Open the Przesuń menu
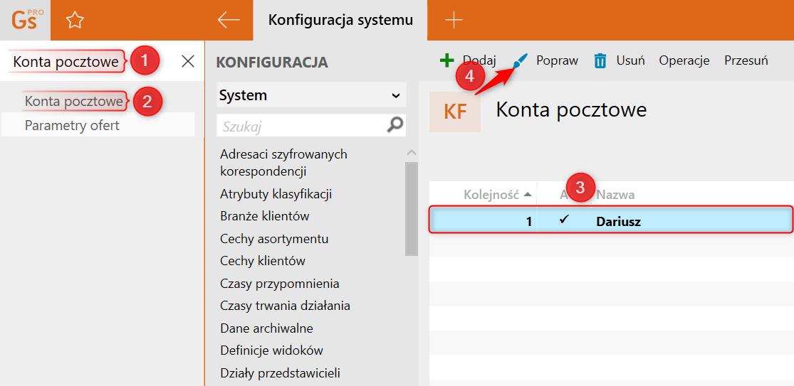Image resolution: width=794 pixels, height=386 pixels. point(746,60)
